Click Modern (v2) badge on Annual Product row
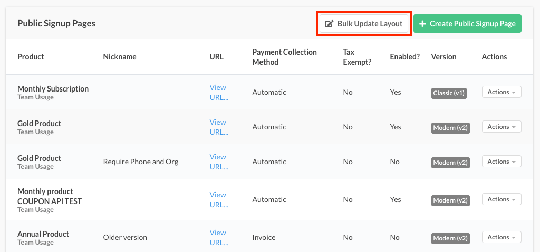540x252 pixels. (x=450, y=238)
